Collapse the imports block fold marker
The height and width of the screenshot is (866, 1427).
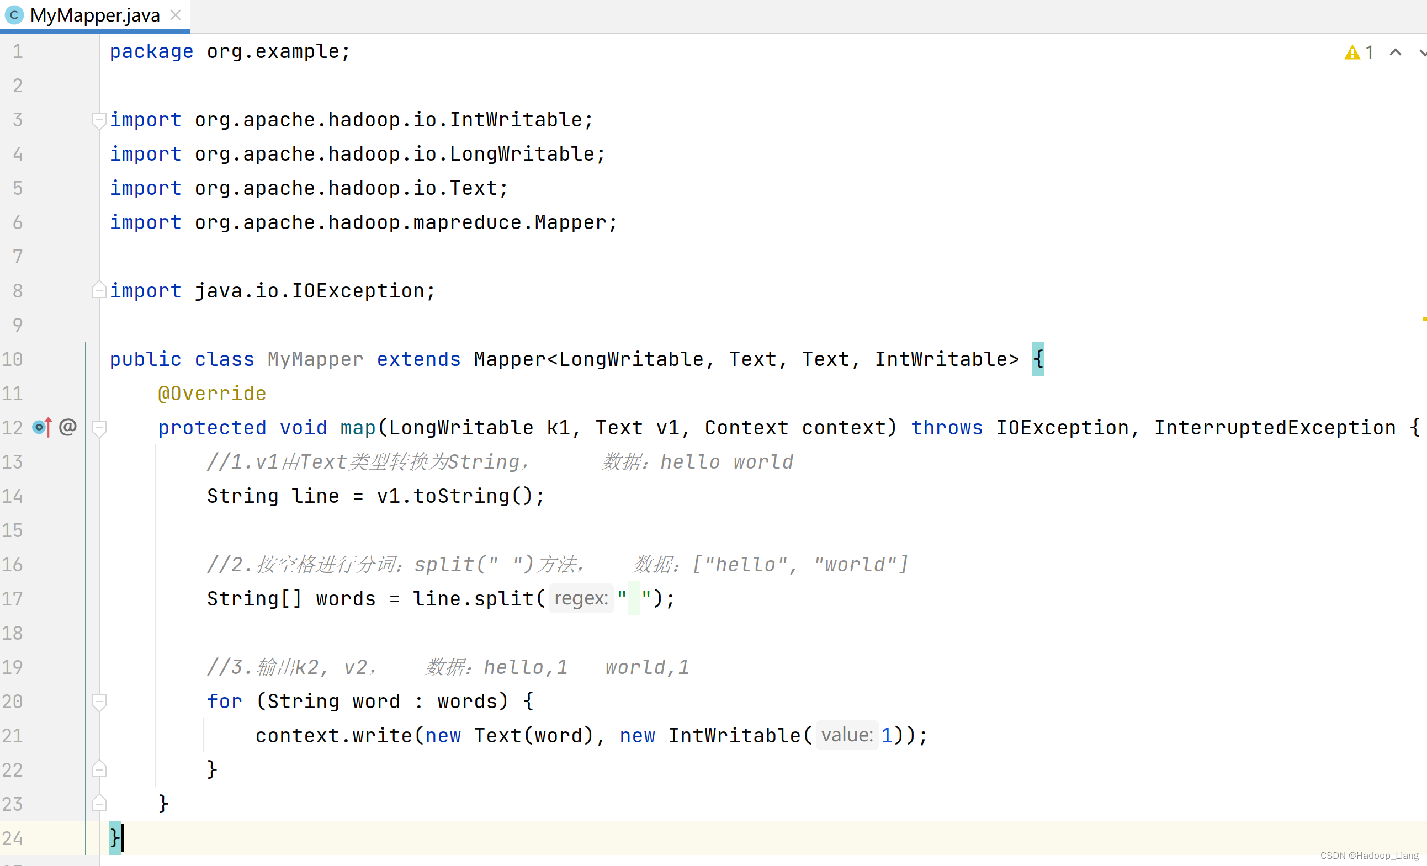[99, 120]
